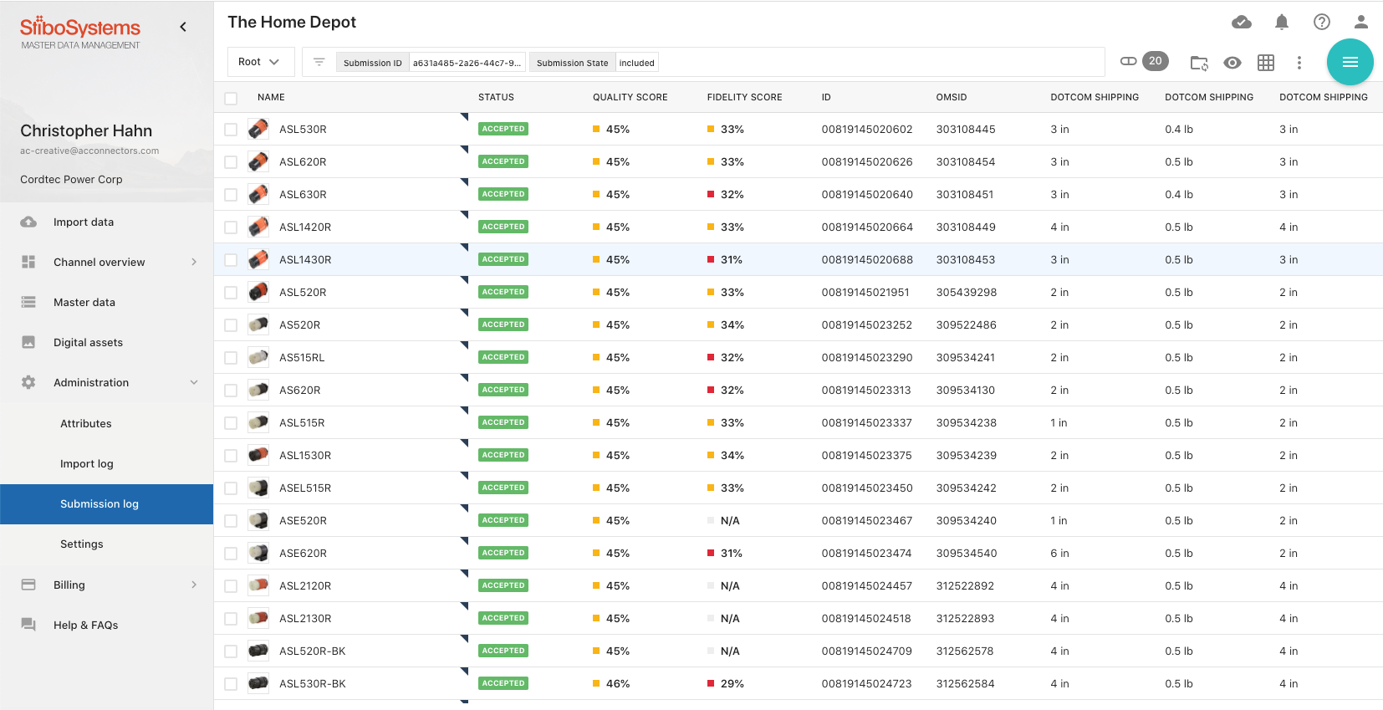Expand corner triangle of ASL620R row
Viewport: 1383px width, 710px height.
pyautogui.click(x=464, y=150)
